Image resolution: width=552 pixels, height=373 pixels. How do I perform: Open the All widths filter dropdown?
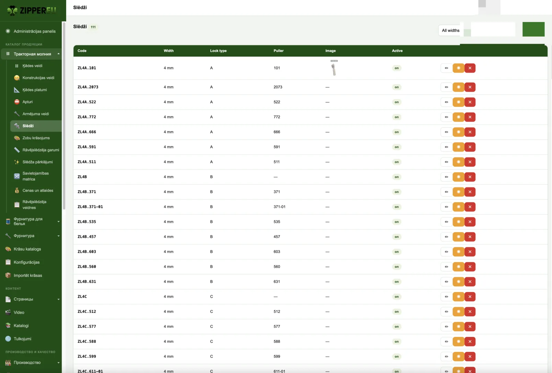pos(451,30)
